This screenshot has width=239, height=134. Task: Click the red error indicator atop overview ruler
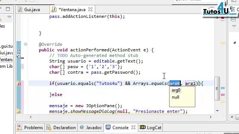coord(223,18)
